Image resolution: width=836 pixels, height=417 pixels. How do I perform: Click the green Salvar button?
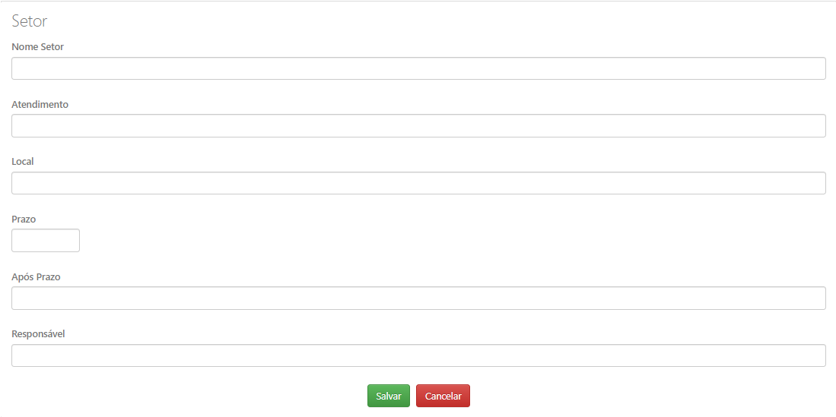tap(389, 396)
